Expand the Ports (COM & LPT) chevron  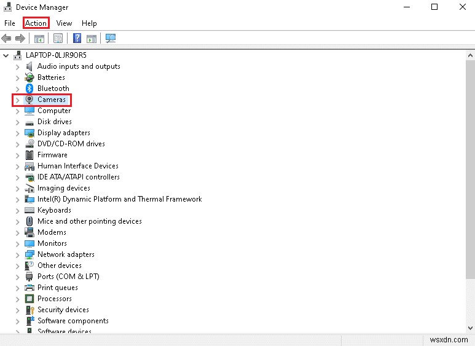coord(17,277)
